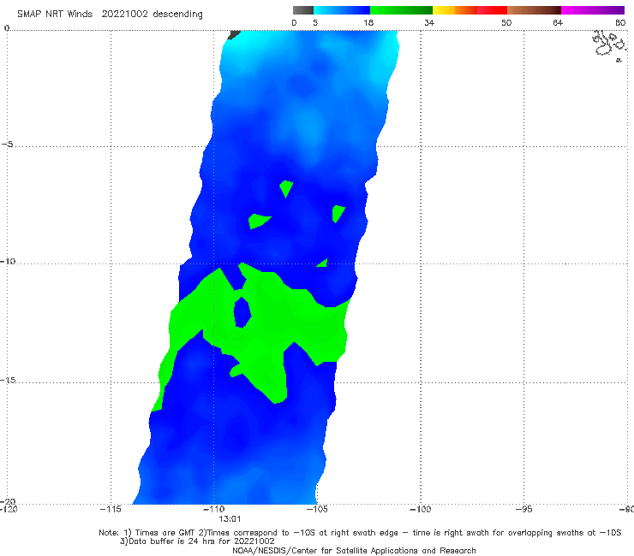Click the title 'SMAP NRT Winds 20221002 descending'
Image resolution: width=634 pixels, height=556 pixels.
(110, 14)
